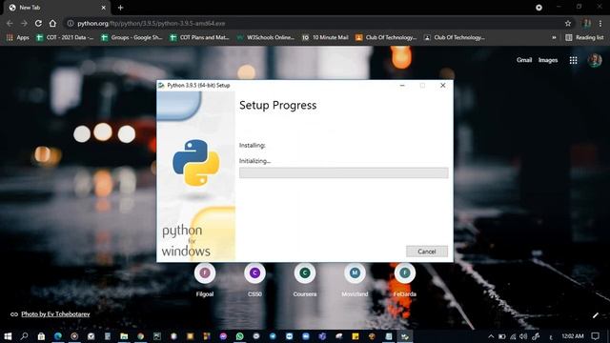This screenshot has width=610, height=343.
Task: Select the New Tab tab
Action: [57, 8]
